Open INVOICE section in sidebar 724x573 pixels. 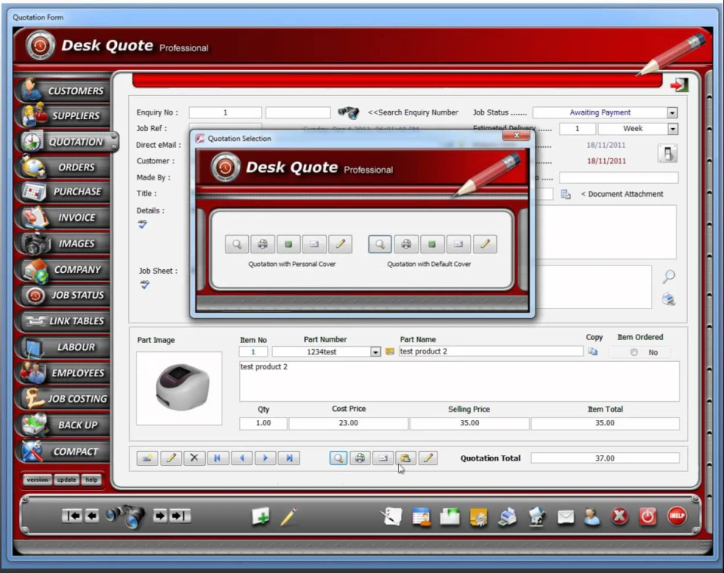coord(63,217)
